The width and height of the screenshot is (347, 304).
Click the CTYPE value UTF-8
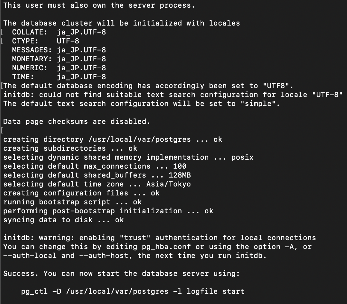(68, 41)
